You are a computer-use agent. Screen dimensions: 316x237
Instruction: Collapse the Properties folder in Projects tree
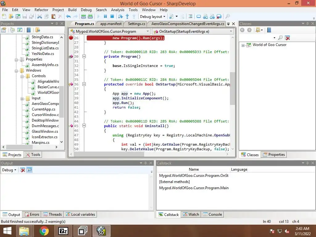16,60
